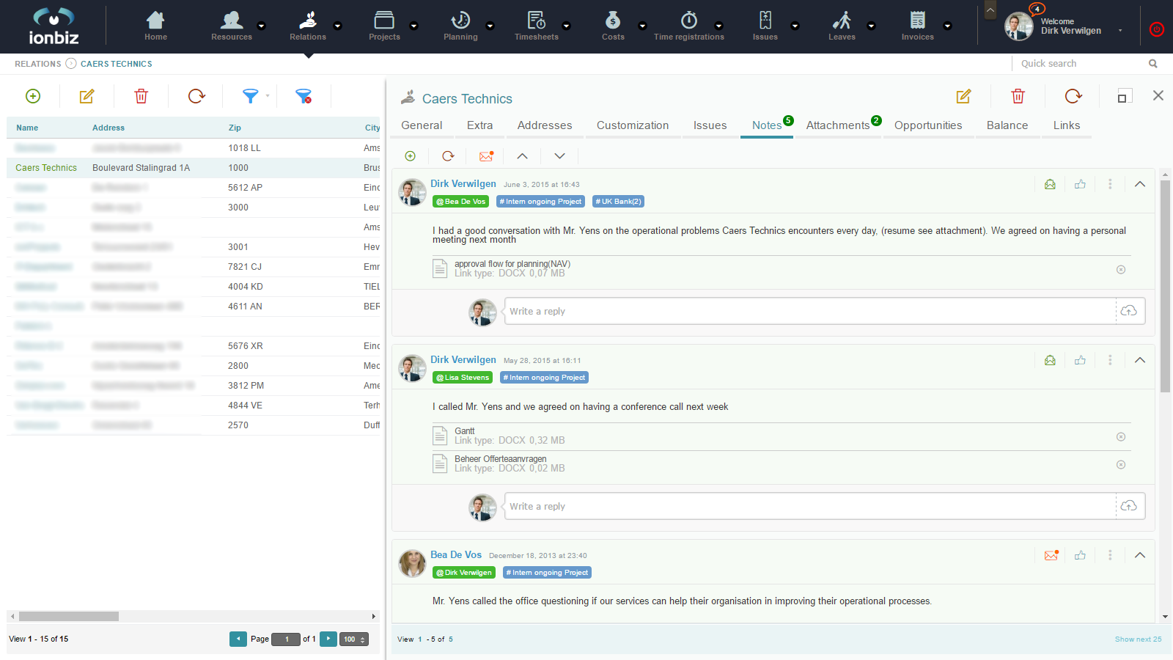1173x660 pixels.
Task: Switch to the Addresses tab
Action: (x=545, y=125)
